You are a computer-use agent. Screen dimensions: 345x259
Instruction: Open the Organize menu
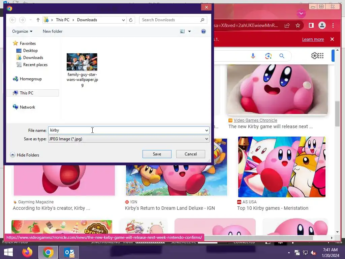click(22, 31)
